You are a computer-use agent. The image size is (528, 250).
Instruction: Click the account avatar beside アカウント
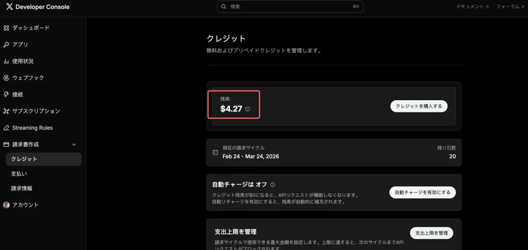pyautogui.click(x=6, y=205)
